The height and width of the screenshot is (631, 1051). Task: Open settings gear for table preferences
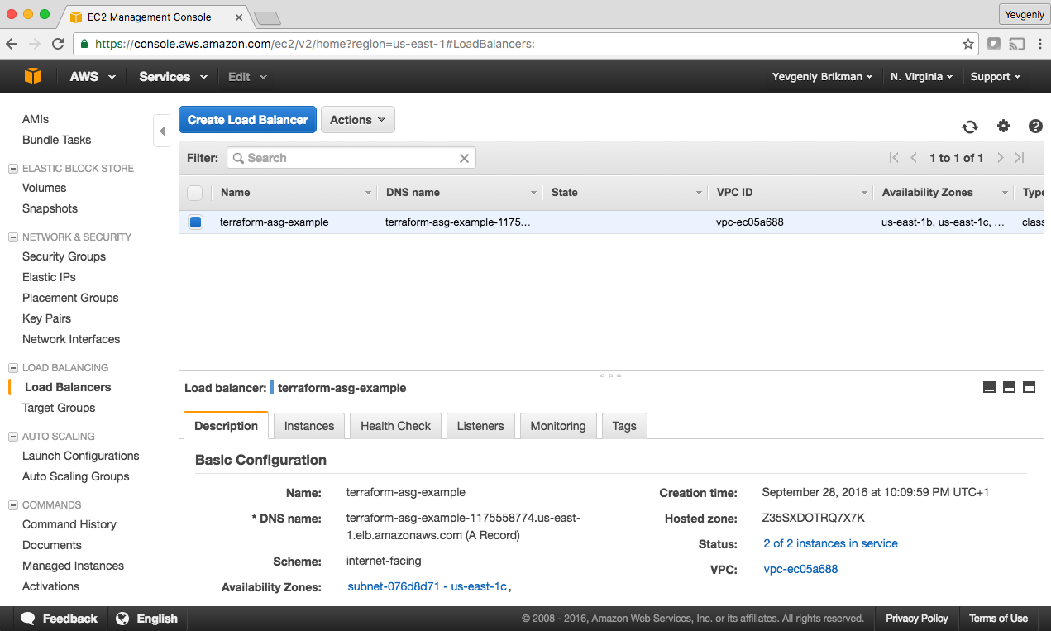(1003, 126)
